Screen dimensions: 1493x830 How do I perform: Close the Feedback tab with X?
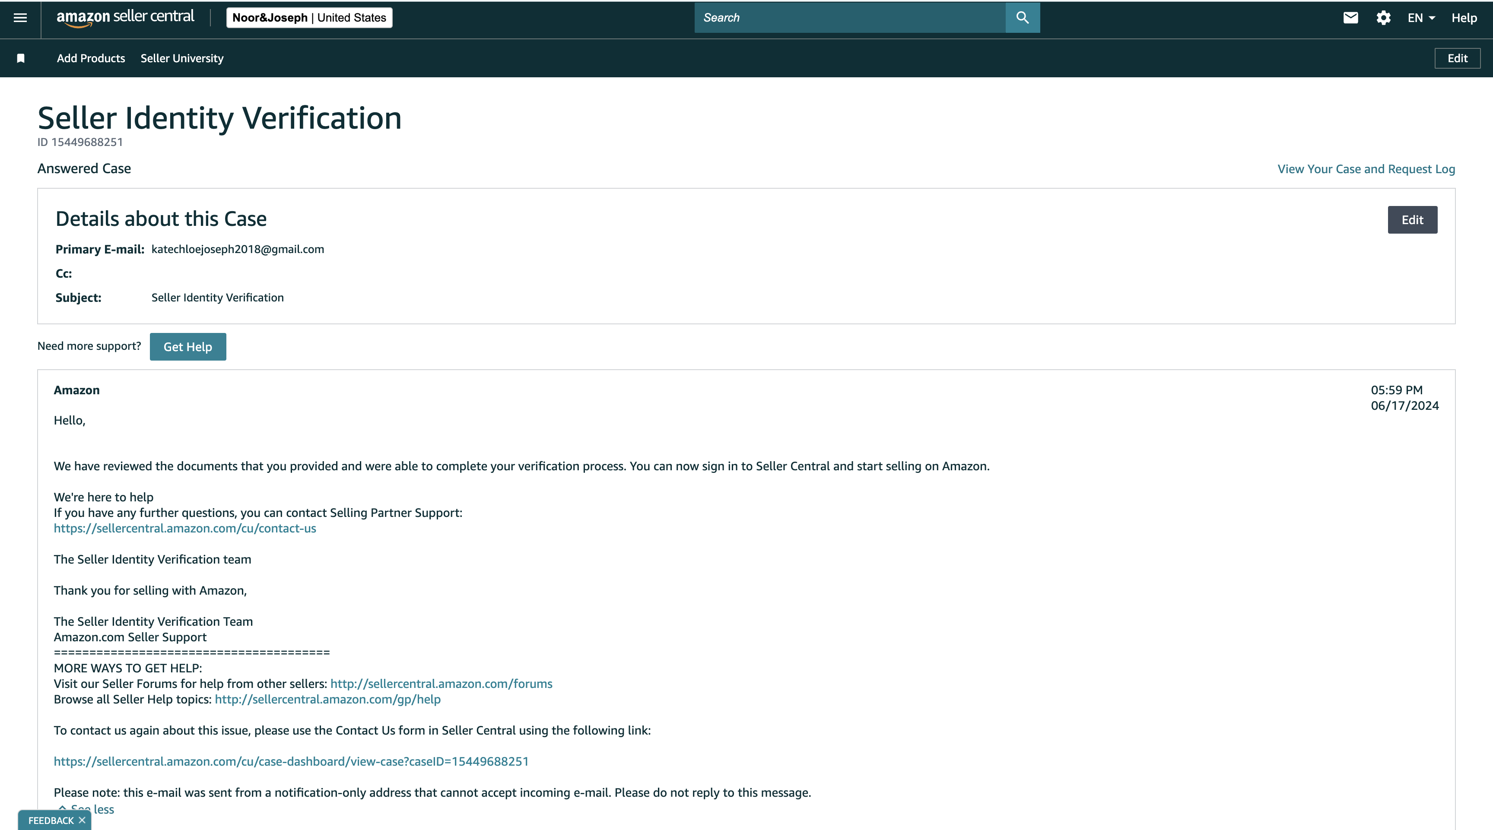pos(83,820)
